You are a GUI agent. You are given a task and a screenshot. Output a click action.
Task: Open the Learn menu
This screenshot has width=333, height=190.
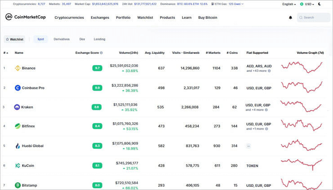pyautogui.click(x=186, y=18)
